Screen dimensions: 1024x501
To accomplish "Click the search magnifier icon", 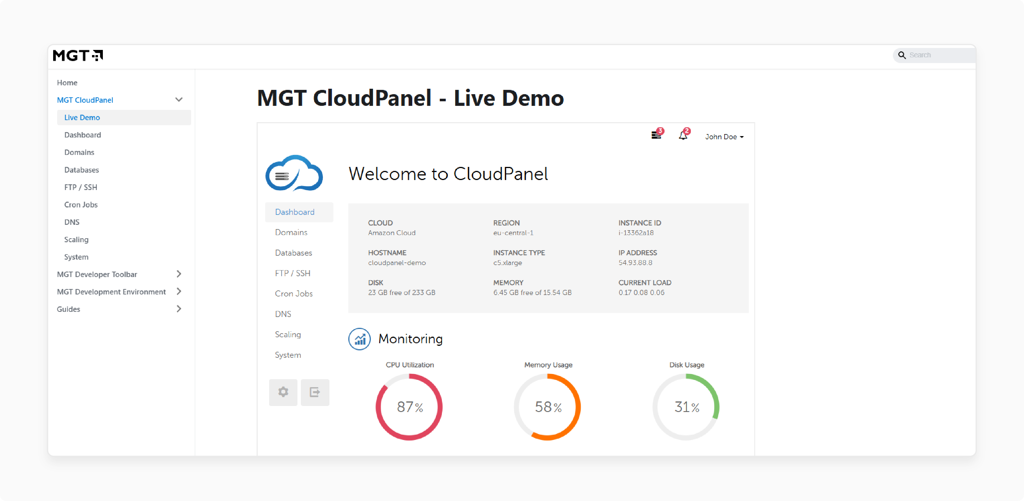I will coord(902,55).
